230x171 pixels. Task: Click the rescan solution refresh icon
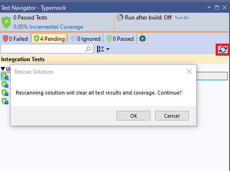pos(223,50)
